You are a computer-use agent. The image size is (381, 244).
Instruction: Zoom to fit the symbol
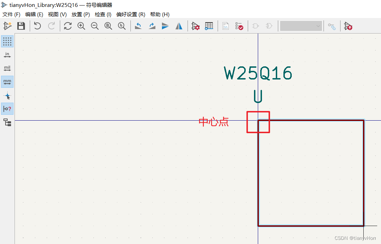(x=108, y=26)
